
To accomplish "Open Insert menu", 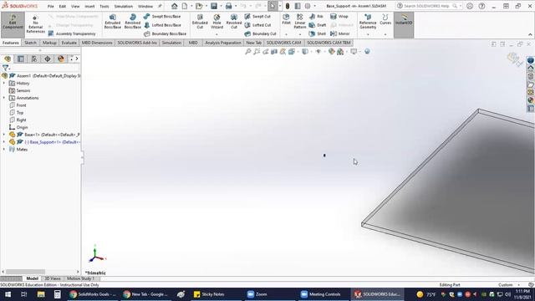I will point(89,7).
